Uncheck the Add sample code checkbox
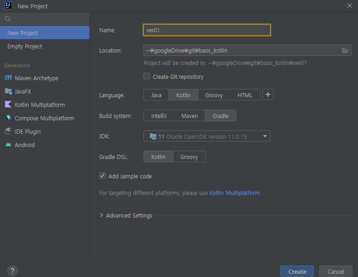Viewport: 358px width, 277px height. (102, 176)
